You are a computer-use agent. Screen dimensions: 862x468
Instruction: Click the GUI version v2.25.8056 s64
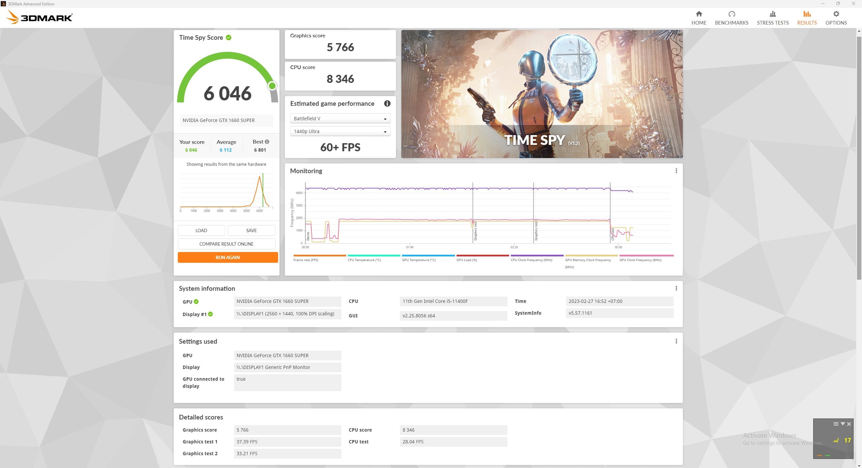click(x=453, y=316)
